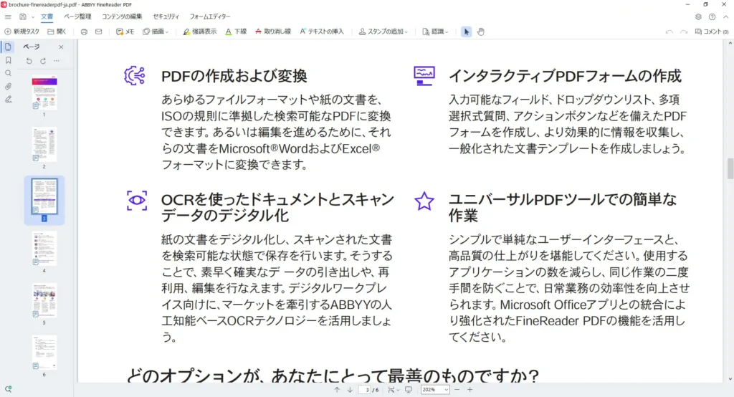
Task: Open more options in Pages panel
Action: tap(57, 61)
